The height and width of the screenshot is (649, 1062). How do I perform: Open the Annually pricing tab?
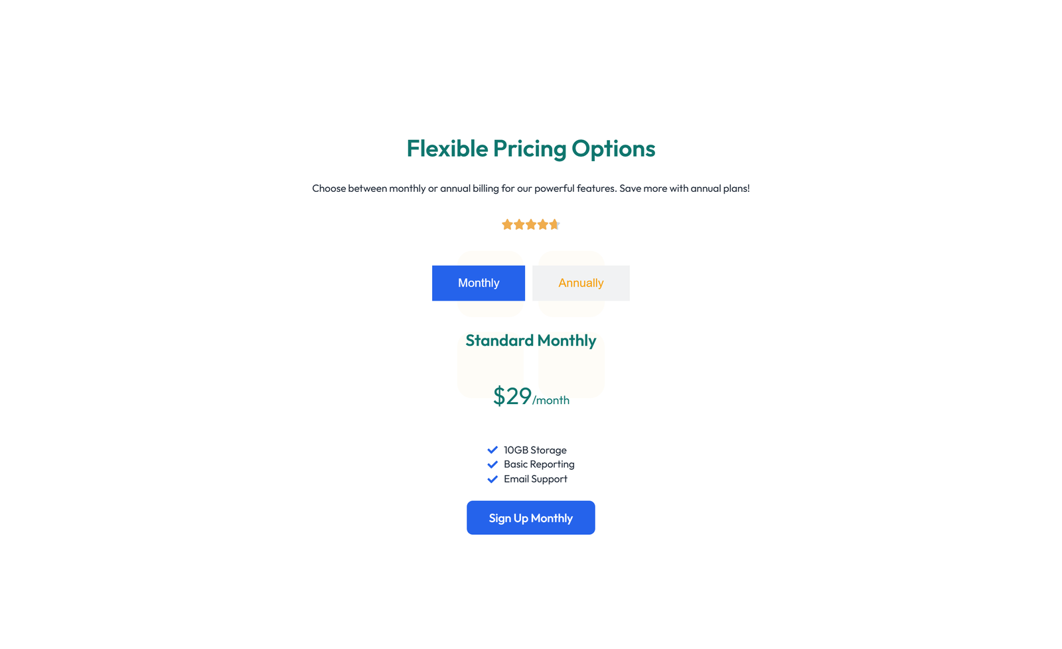click(581, 283)
